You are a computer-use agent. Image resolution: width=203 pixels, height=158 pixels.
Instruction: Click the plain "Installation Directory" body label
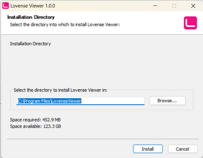pyautogui.click(x=31, y=44)
